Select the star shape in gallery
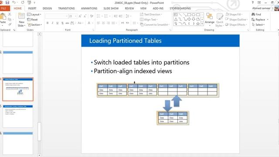The height and width of the screenshot is (157, 279). click(x=198, y=24)
